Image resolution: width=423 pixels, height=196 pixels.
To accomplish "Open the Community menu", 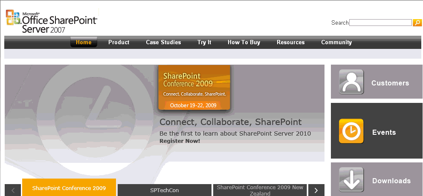I will click(x=336, y=42).
